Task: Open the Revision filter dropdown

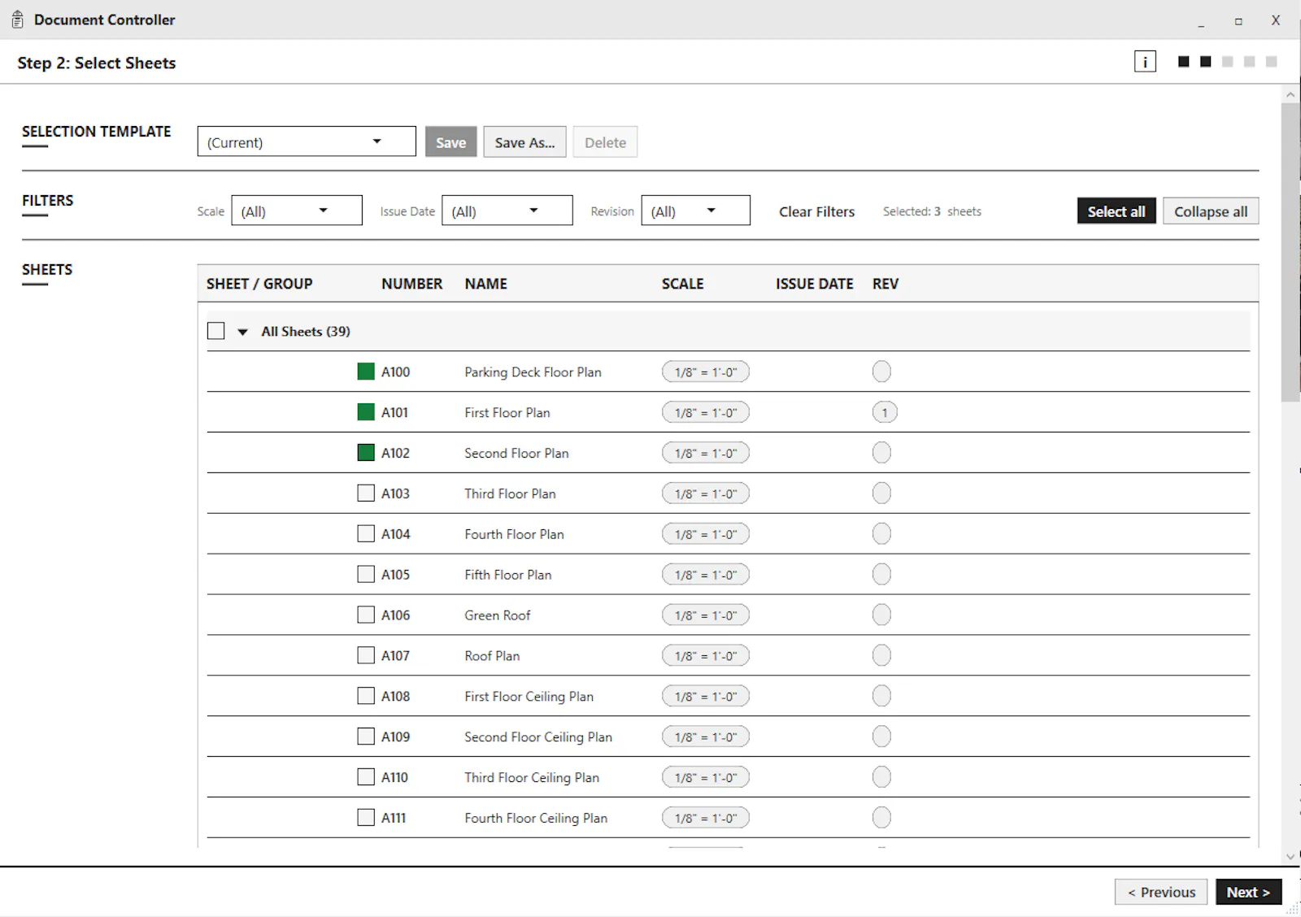Action: [x=695, y=211]
